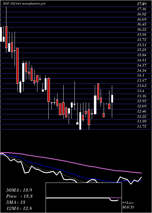Click the 13.87 price axis label

click(142, 81)
